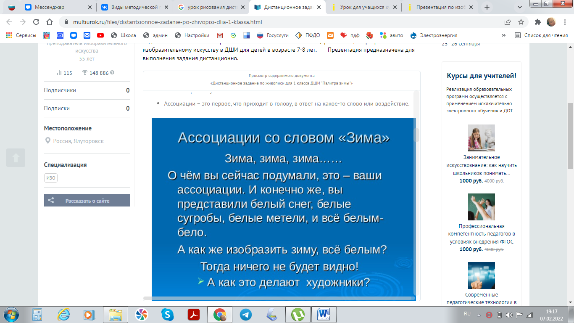
Task: Click the Россия, Ялуторовск location text
Action: [78, 141]
